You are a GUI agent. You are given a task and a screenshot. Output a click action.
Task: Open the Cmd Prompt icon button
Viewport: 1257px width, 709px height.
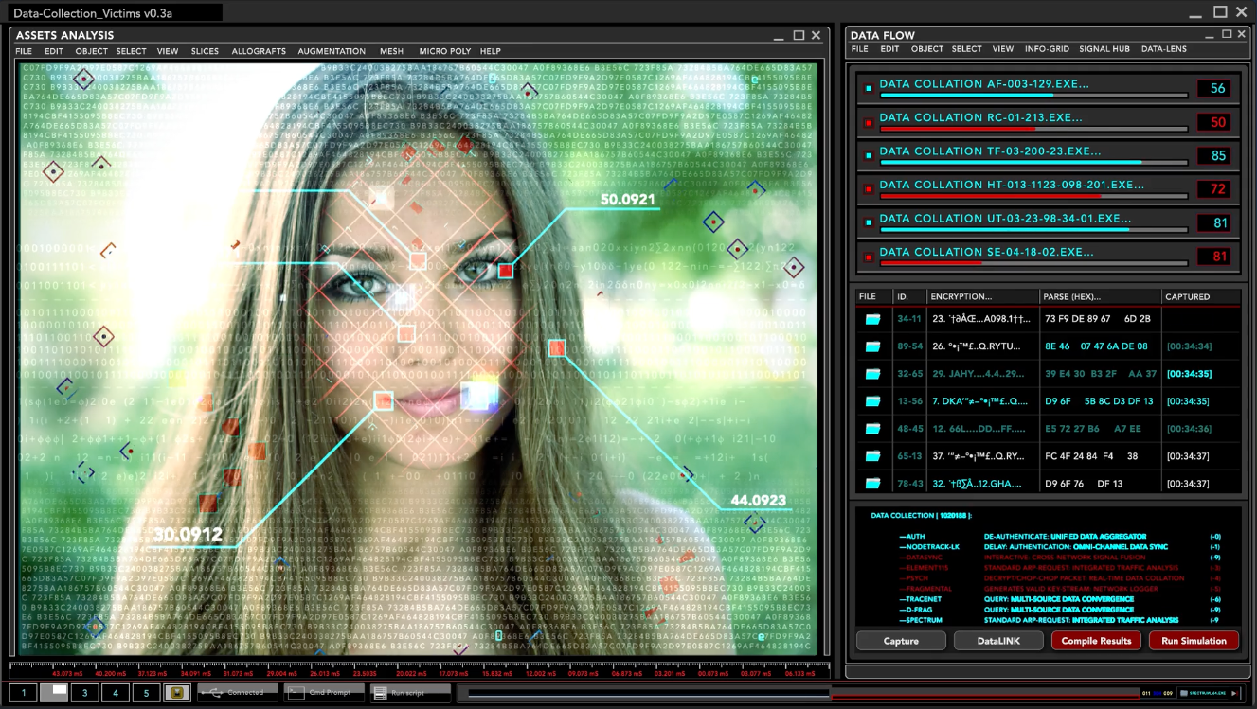coord(296,693)
